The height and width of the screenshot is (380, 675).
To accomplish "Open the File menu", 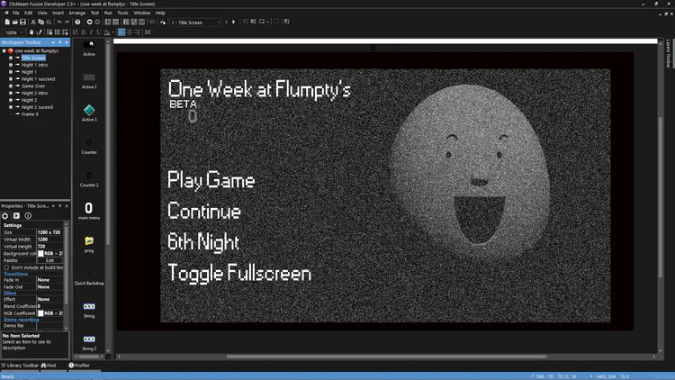I will click(16, 13).
